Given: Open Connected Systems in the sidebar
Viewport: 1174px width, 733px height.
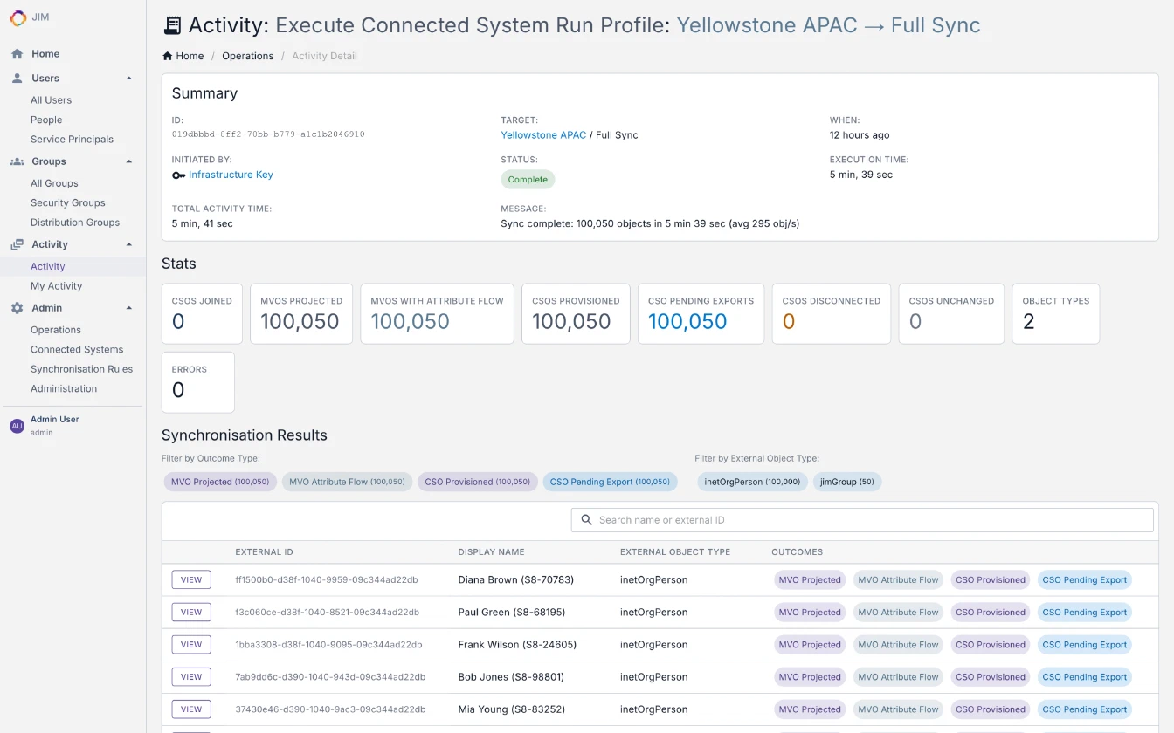Looking at the screenshot, I should pyautogui.click(x=77, y=349).
